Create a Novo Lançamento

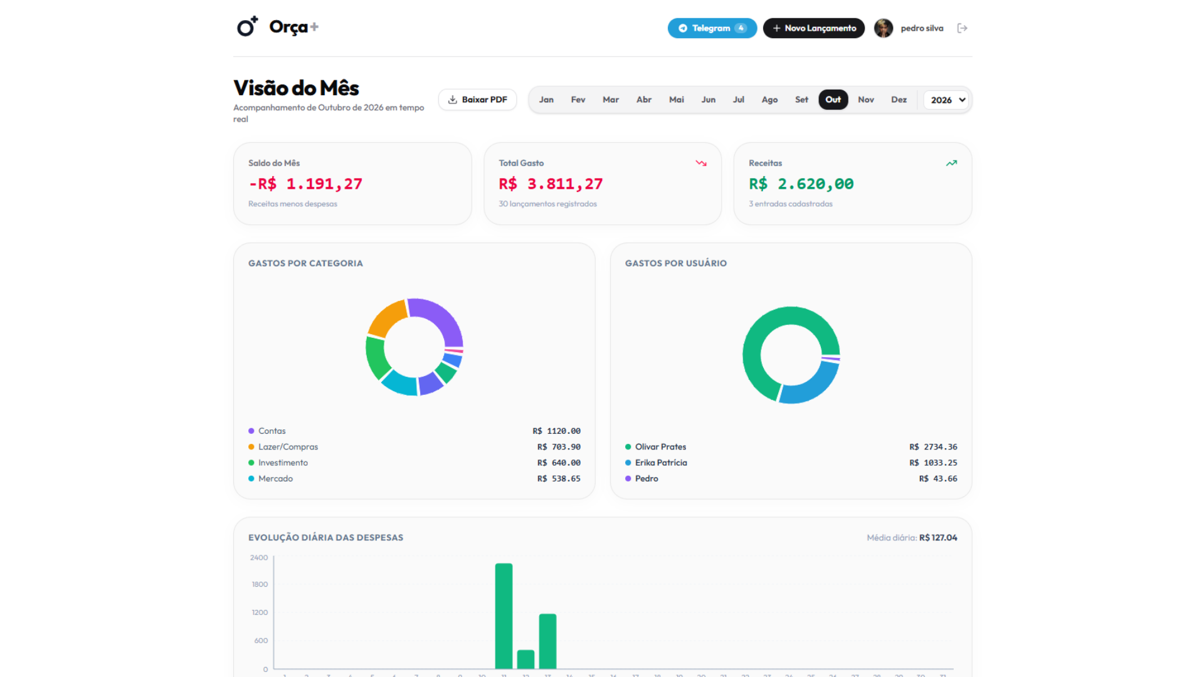click(x=813, y=28)
